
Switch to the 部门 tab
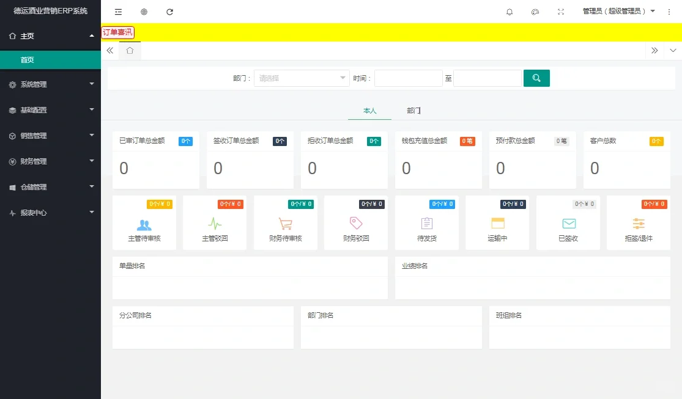pos(413,111)
